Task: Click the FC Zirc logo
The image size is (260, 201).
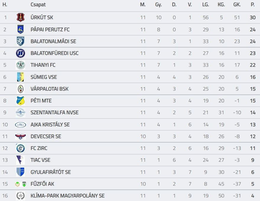Action: (20, 148)
